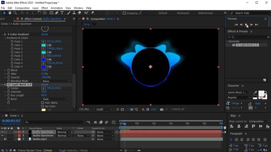Select the Roto Brush tool
Viewport: 271px width, 152px height.
point(86,13)
